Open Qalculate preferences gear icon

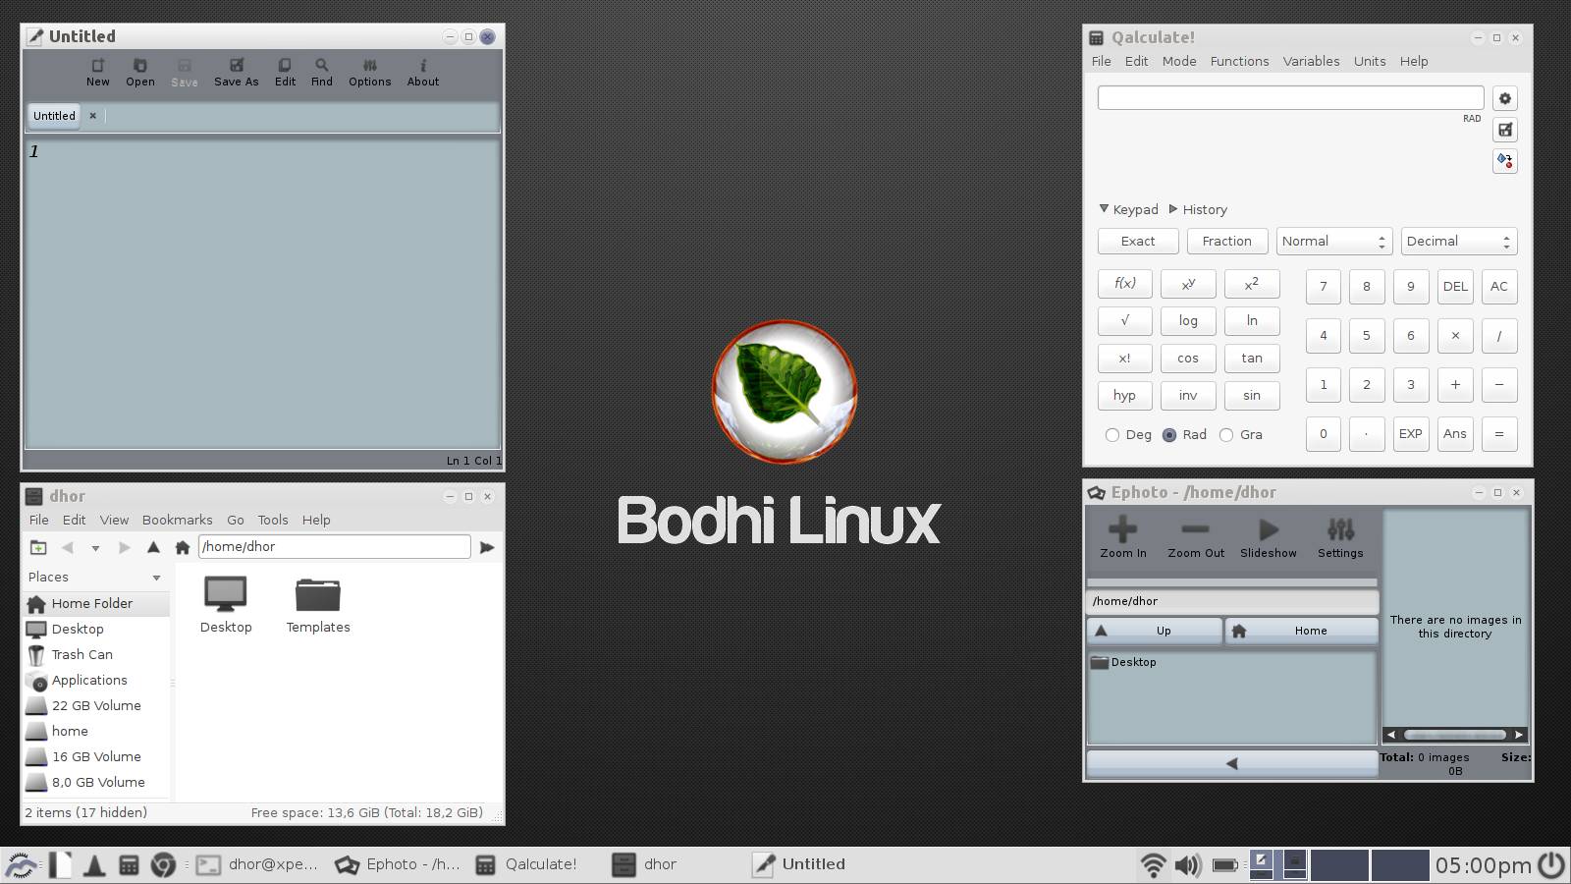tap(1505, 98)
